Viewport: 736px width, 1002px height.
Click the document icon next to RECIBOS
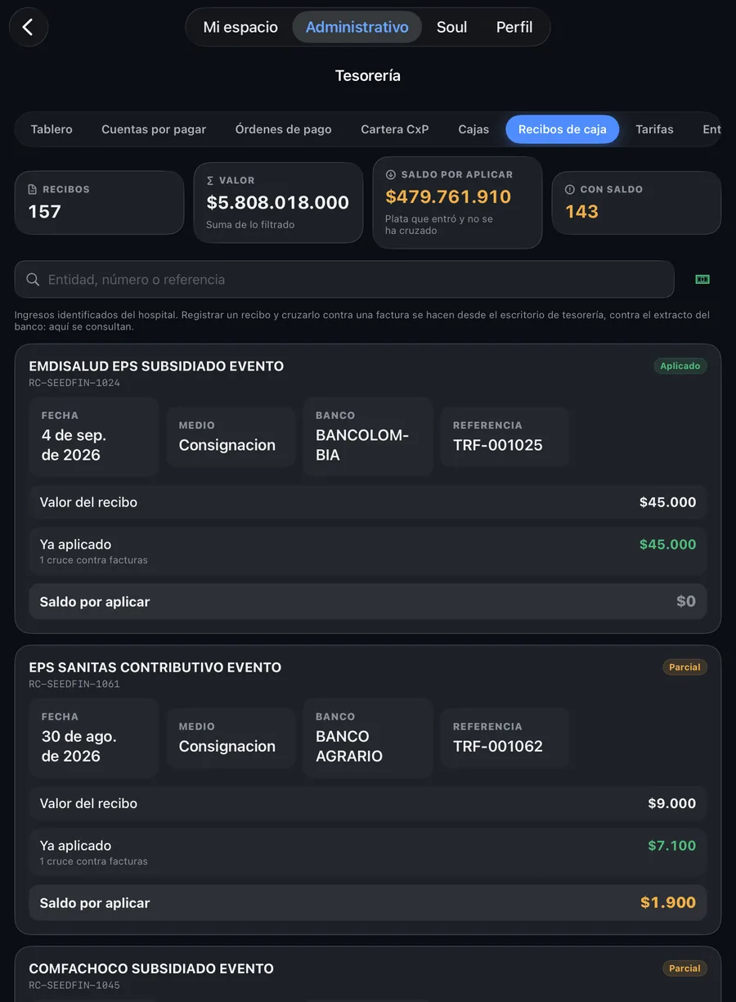pyautogui.click(x=33, y=190)
